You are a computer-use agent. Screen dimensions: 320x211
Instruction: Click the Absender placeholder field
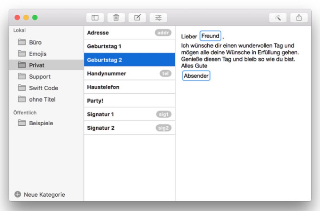[x=196, y=76]
